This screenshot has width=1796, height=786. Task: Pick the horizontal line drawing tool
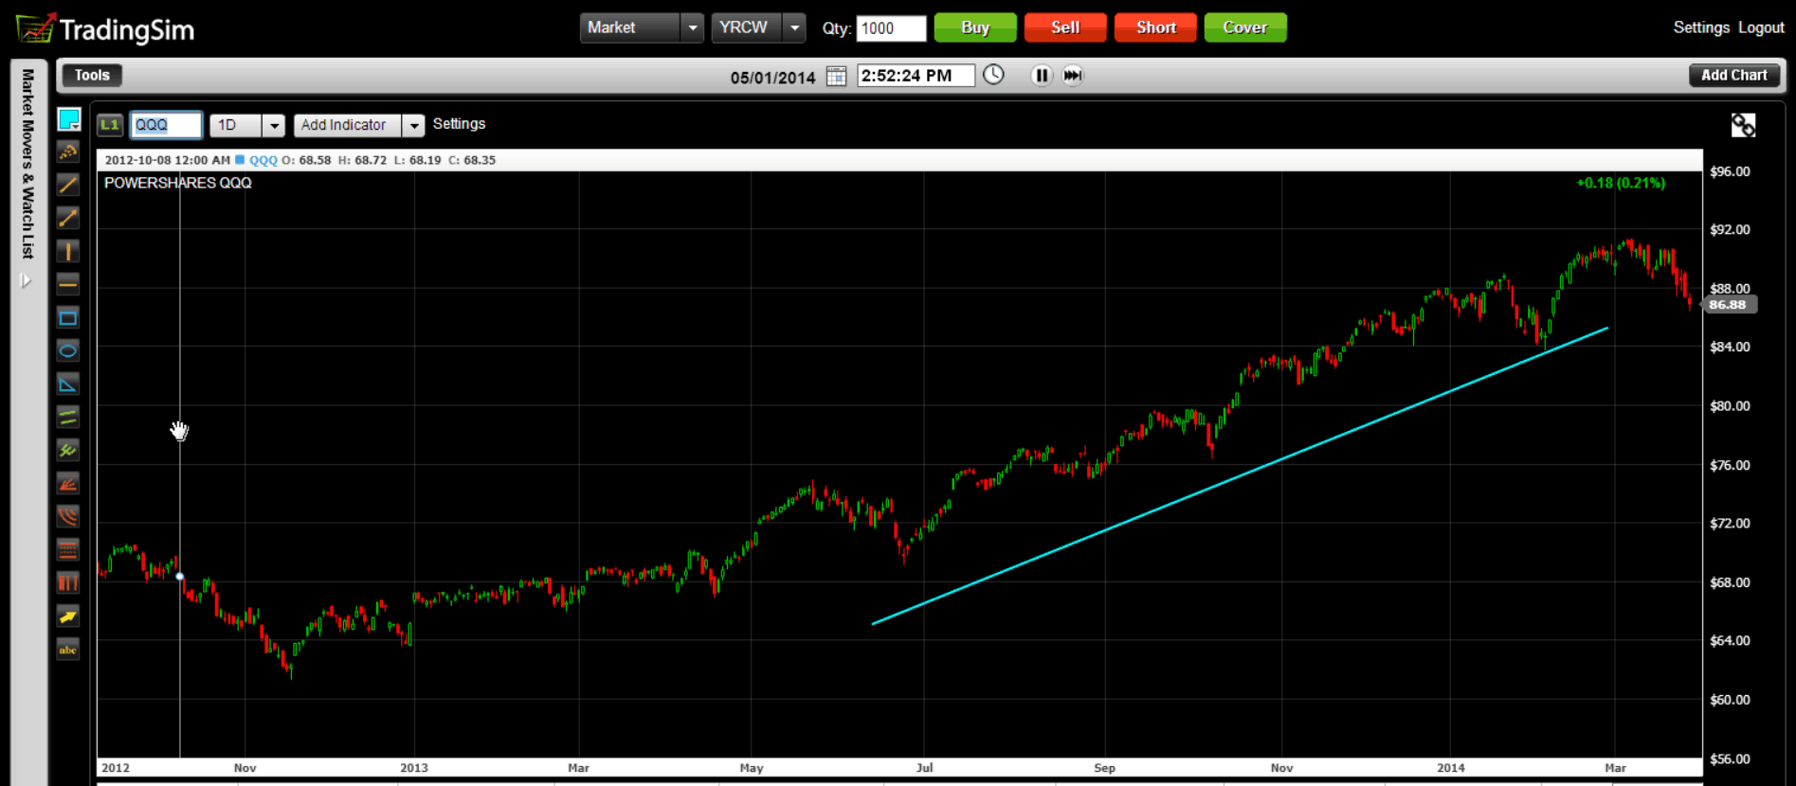coord(68,284)
